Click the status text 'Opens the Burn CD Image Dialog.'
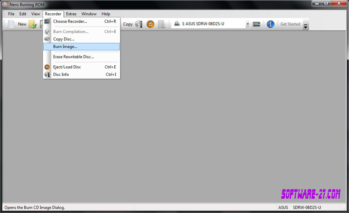The image size is (349, 213). pos(35,208)
